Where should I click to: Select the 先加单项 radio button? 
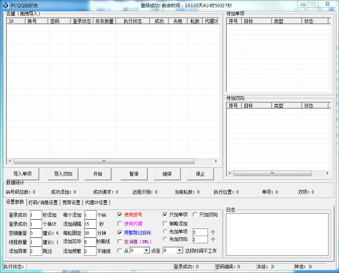tap(165, 232)
